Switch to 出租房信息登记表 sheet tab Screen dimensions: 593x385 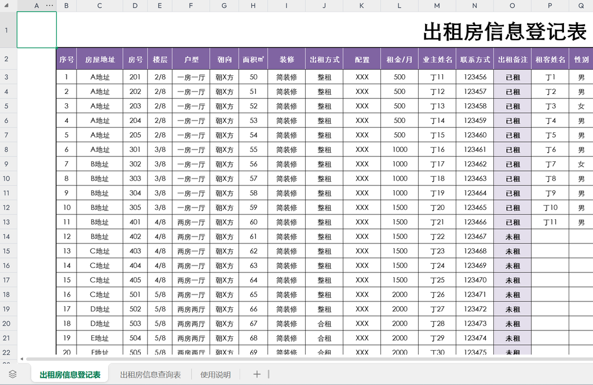(70, 375)
